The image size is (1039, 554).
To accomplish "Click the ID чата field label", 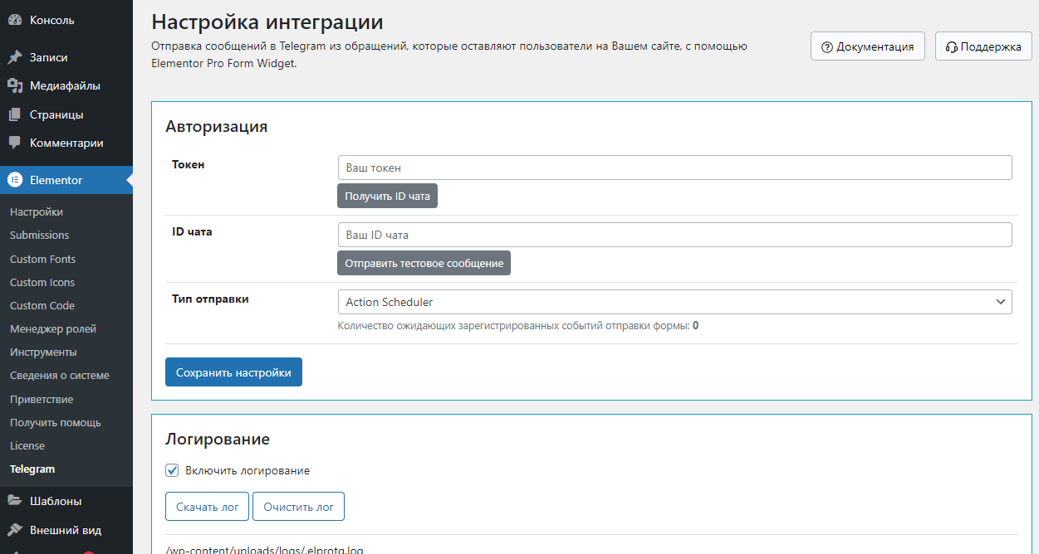I will click(192, 232).
